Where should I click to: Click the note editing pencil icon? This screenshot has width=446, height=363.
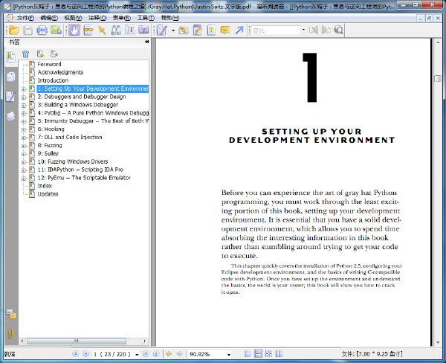click(x=198, y=30)
